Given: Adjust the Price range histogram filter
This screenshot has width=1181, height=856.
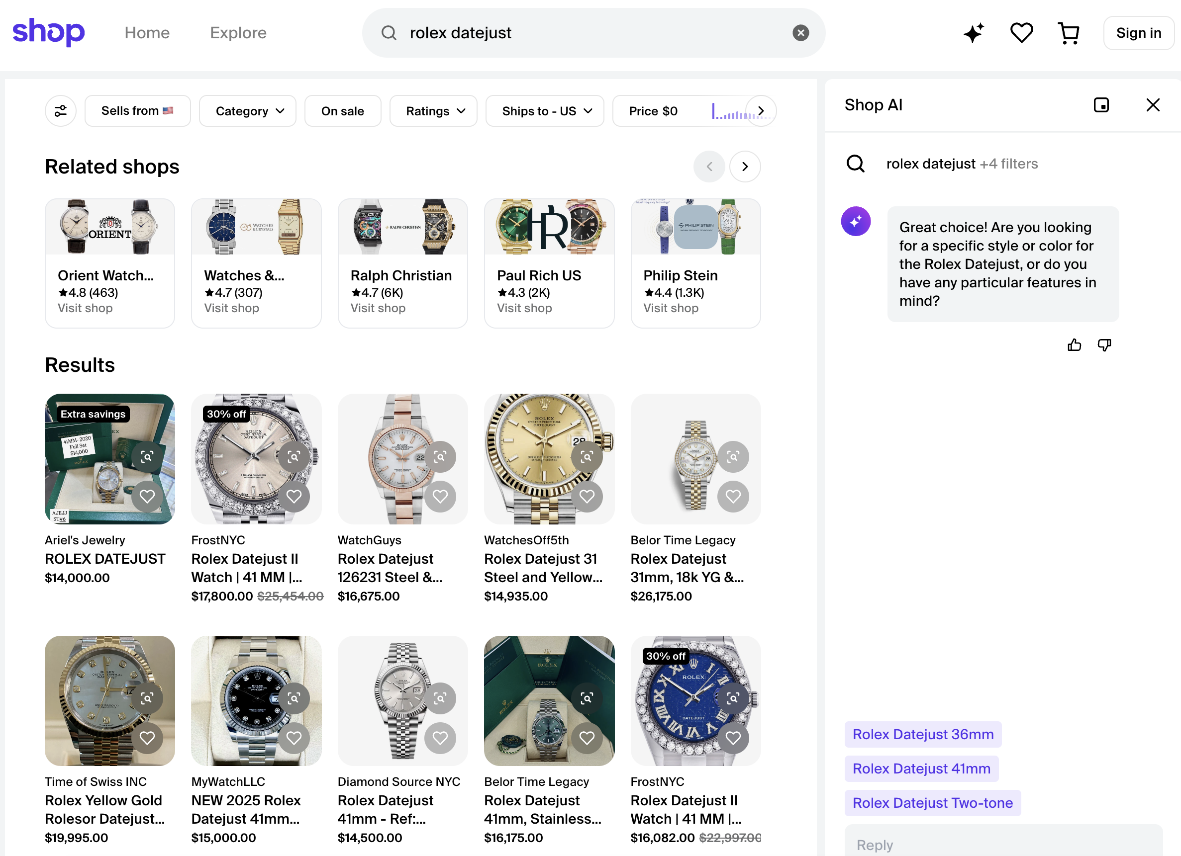Looking at the screenshot, I should 729,111.
